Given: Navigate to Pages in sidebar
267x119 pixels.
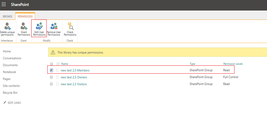Looking at the screenshot, I should click(7, 79).
